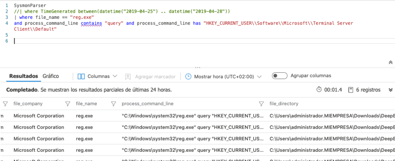This screenshot has width=395, height=161.
Task: Open the file_directory column filter
Action: (x=262, y=104)
